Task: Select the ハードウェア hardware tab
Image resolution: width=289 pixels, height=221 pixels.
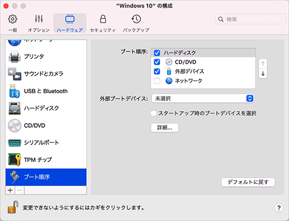Action: 70,23
